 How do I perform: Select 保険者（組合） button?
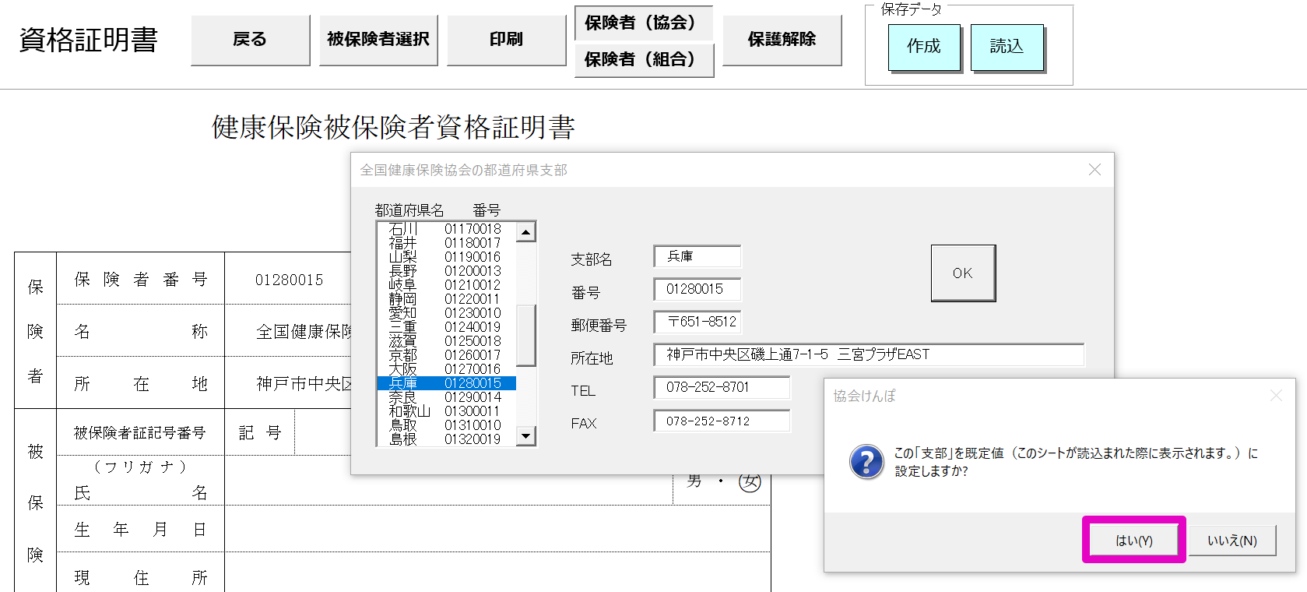(x=643, y=60)
